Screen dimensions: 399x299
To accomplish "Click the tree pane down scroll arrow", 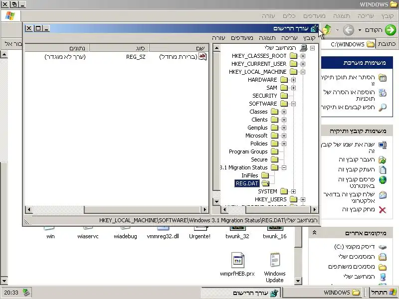I will pos(216,202).
